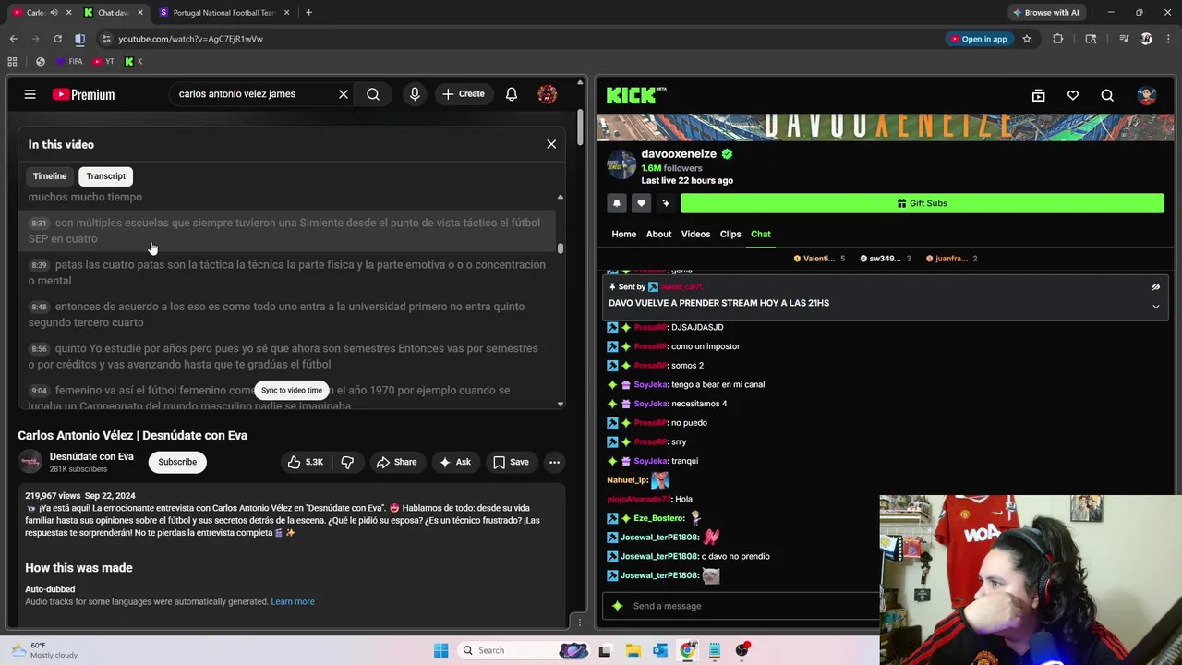Toggle notification bell for davooxeneize
Image resolution: width=1182 pixels, height=665 pixels.
(617, 203)
